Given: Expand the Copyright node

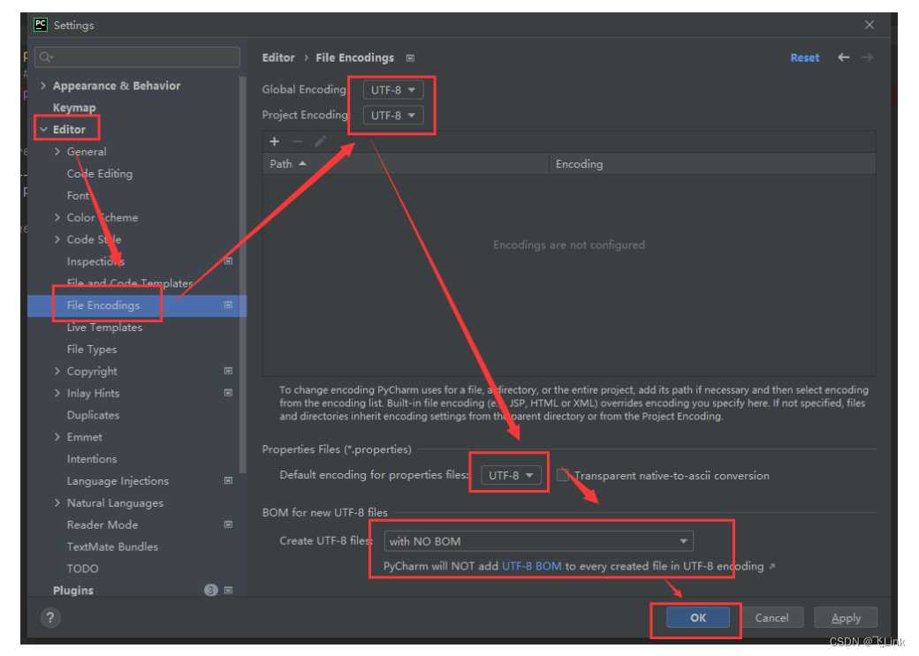Looking at the screenshot, I should (x=57, y=371).
